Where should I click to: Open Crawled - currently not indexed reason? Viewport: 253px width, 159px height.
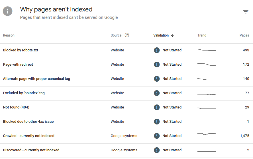pos(28,136)
